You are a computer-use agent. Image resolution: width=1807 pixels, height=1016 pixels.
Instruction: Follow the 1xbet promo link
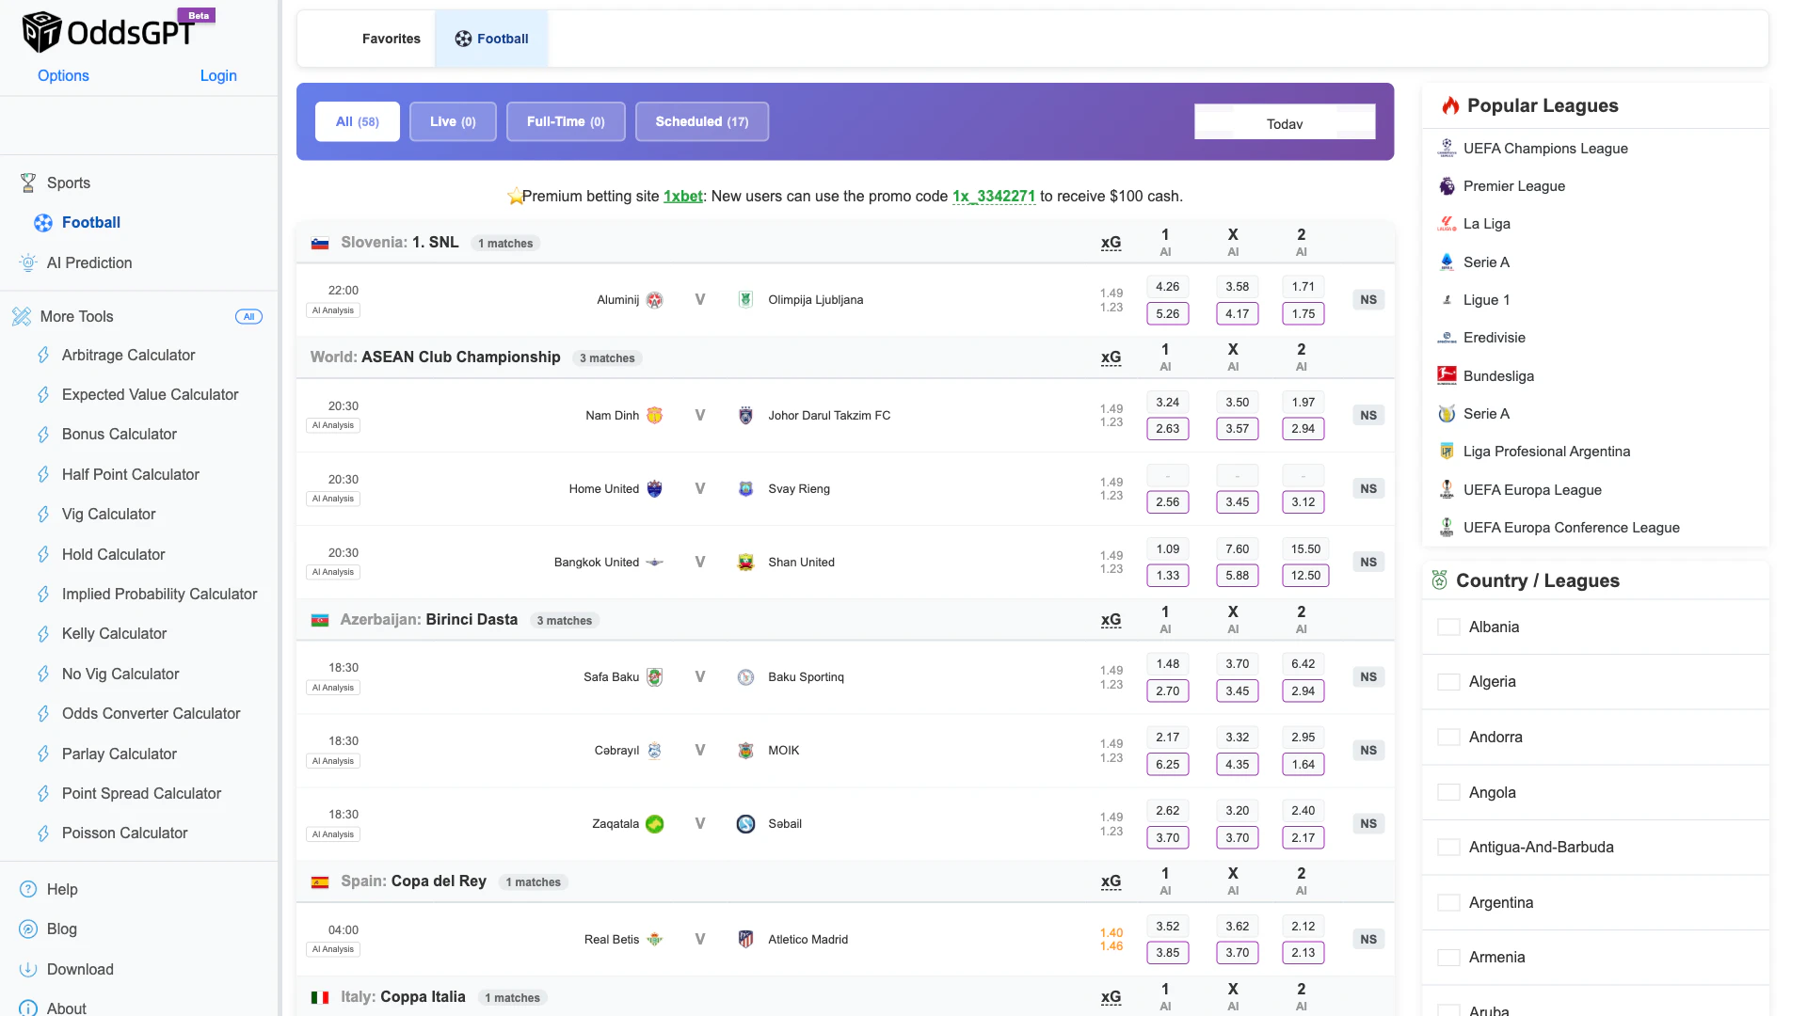coord(682,197)
